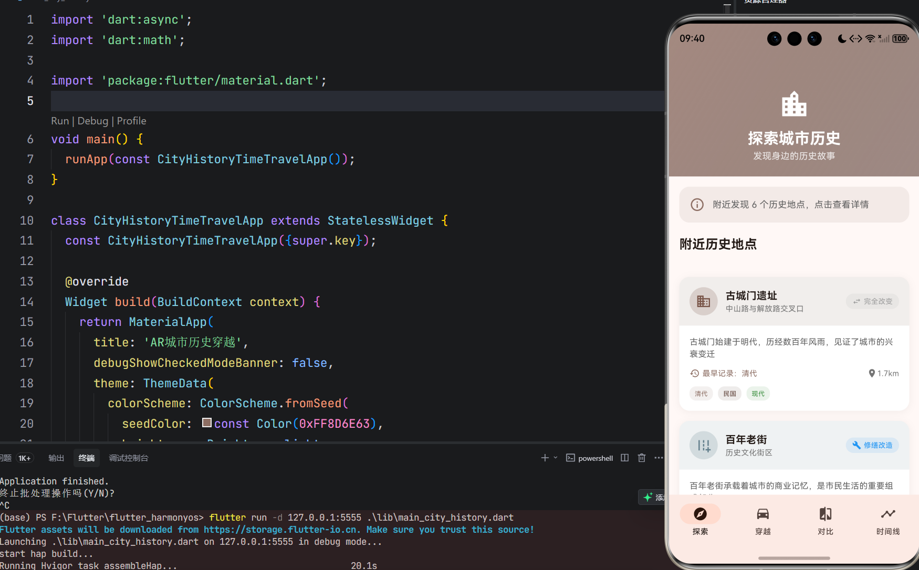The image size is (919, 570).
Task: Click ColorScheme.fromSeed on line 19
Action: (270, 404)
